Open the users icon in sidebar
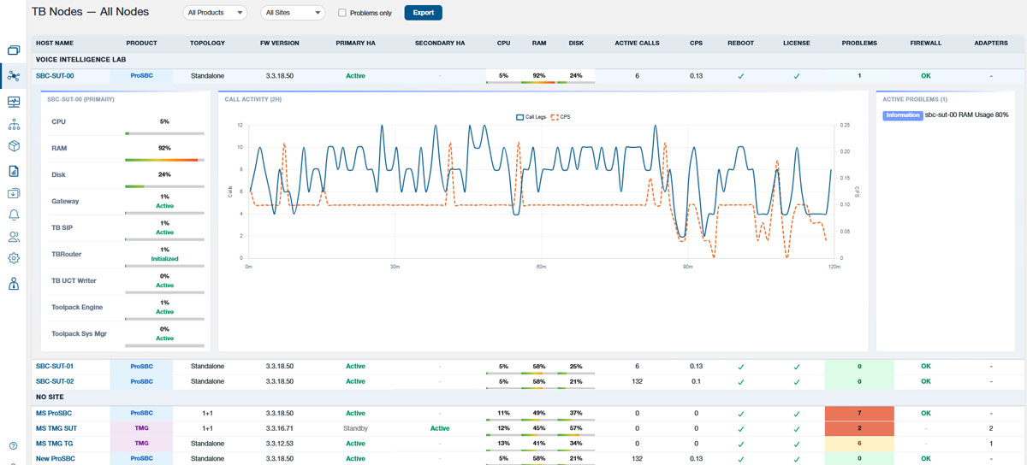Image resolution: width=1027 pixels, height=465 pixels. (x=14, y=237)
